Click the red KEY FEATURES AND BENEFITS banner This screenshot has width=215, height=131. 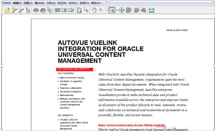pos(75,69)
